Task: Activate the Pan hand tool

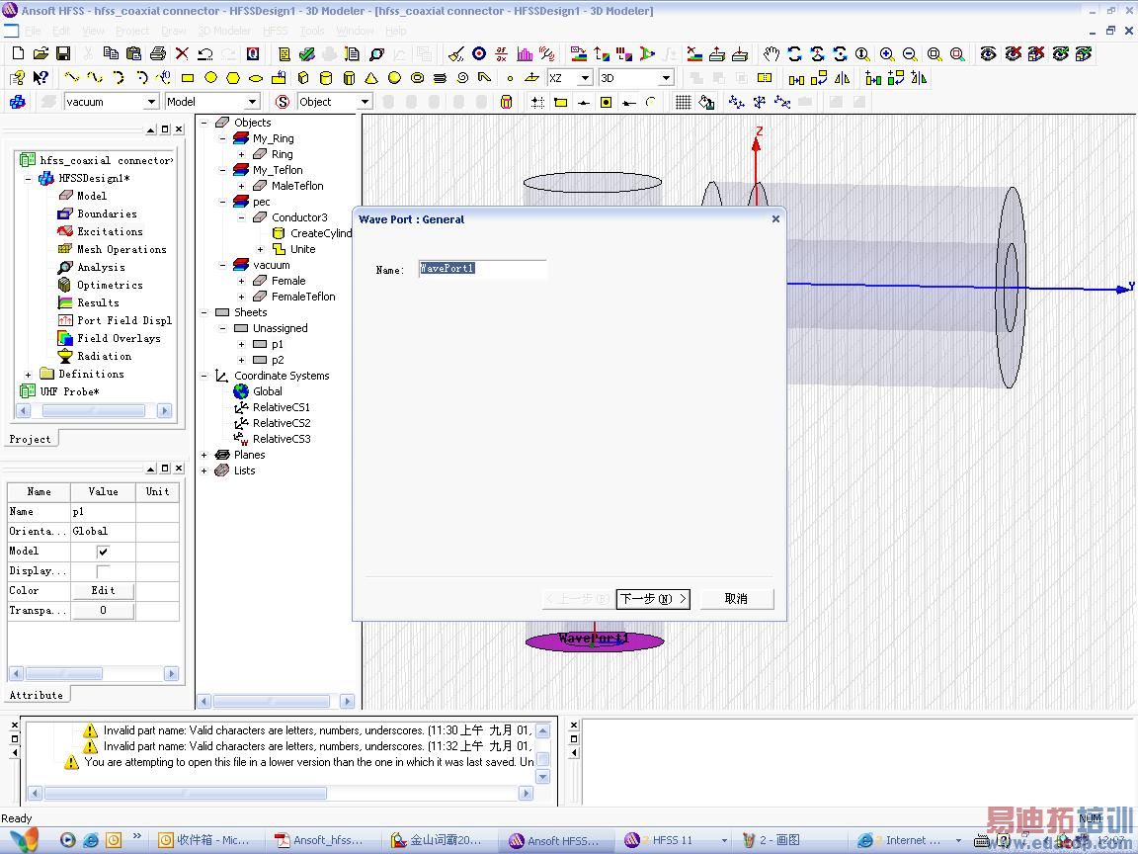Action: click(772, 54)
